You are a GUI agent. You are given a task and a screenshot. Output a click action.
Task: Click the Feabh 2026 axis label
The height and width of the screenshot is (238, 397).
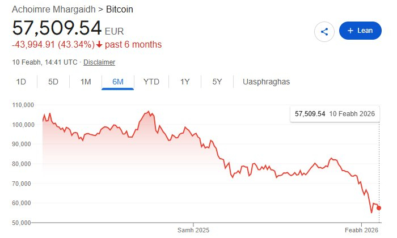[x=362, y=230]
